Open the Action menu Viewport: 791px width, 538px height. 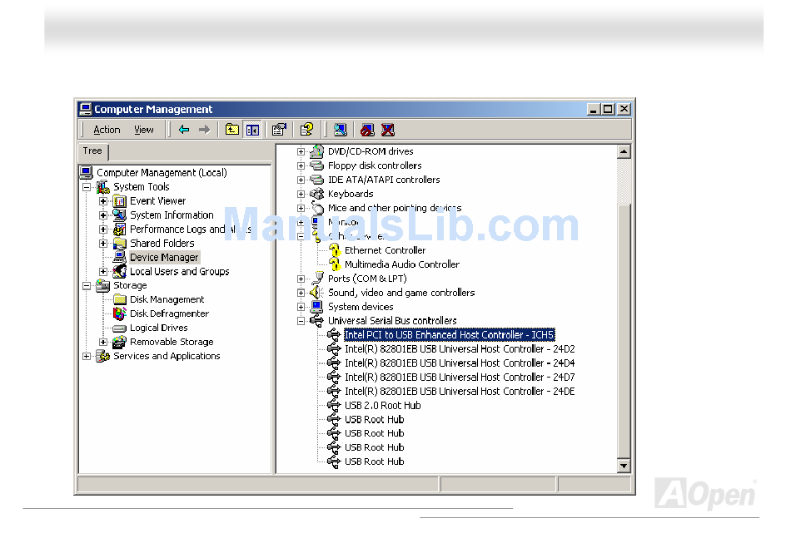click(x=107, y=130)
